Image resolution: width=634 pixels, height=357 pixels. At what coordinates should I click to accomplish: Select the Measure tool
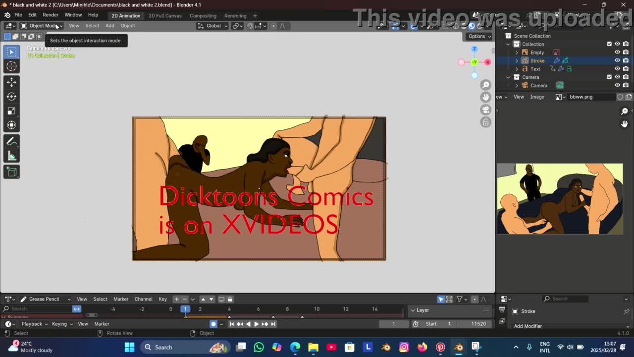pos(11,157)
